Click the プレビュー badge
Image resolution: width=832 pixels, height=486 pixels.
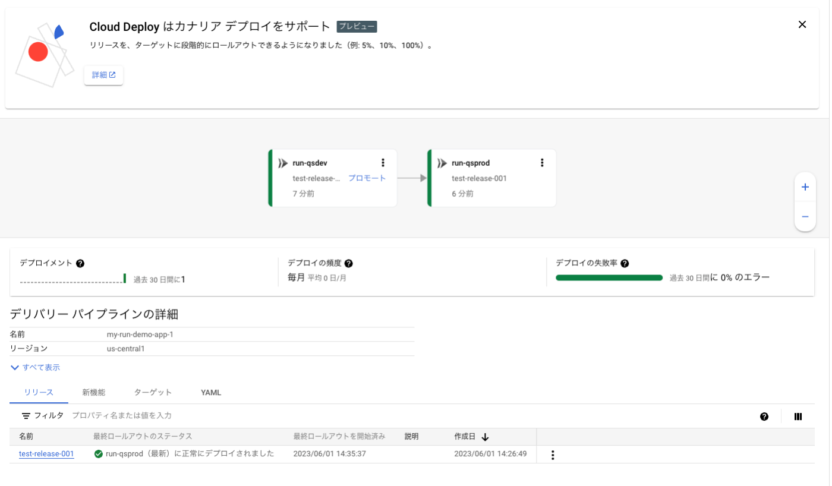[x=357, y=27]
